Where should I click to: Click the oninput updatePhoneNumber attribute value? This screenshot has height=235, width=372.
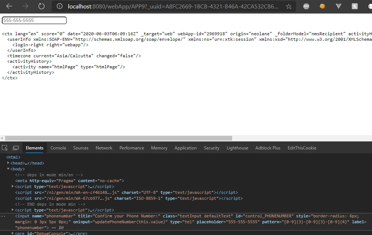click(x=130, y=222)
